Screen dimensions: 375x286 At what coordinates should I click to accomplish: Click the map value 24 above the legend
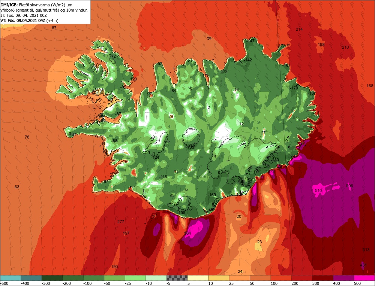240,271
